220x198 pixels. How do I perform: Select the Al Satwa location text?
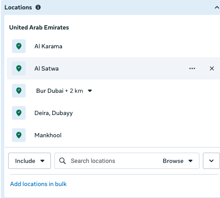[x=47, y=68]
